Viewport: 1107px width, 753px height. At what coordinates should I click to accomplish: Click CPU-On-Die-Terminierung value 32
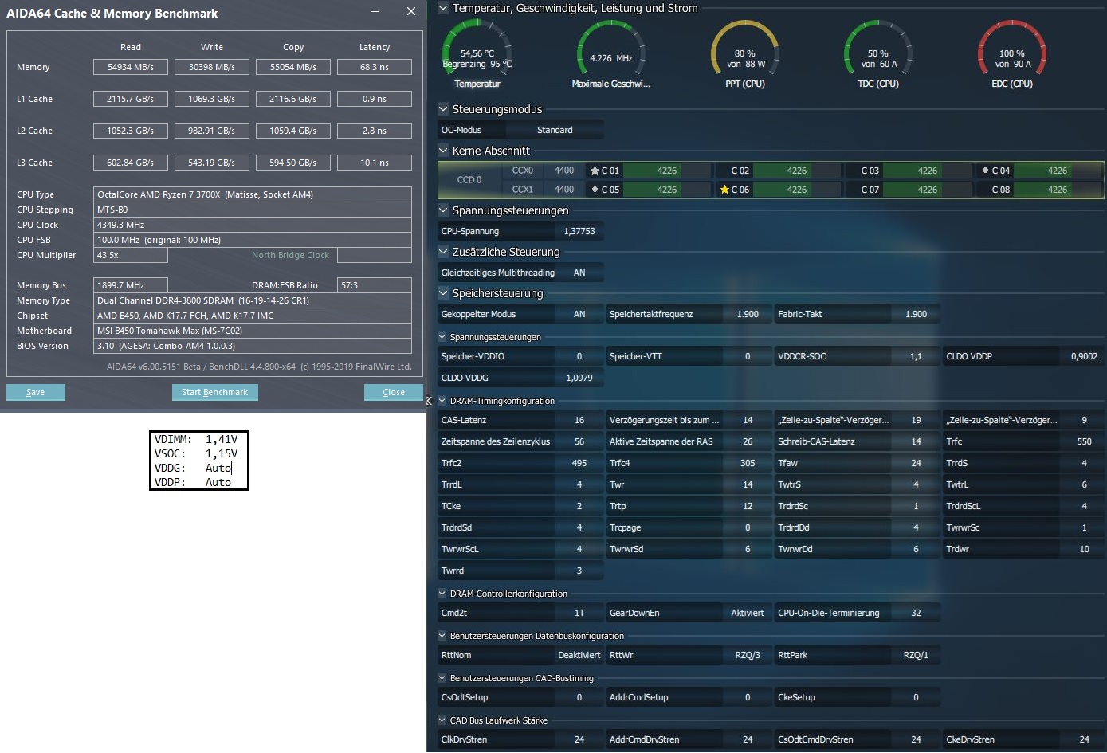click(916, 613)
